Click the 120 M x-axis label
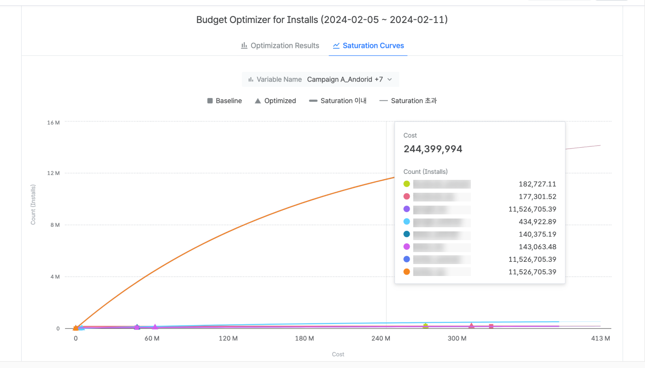This screenshot has height=368, width=645. click(x=228, y=339)
